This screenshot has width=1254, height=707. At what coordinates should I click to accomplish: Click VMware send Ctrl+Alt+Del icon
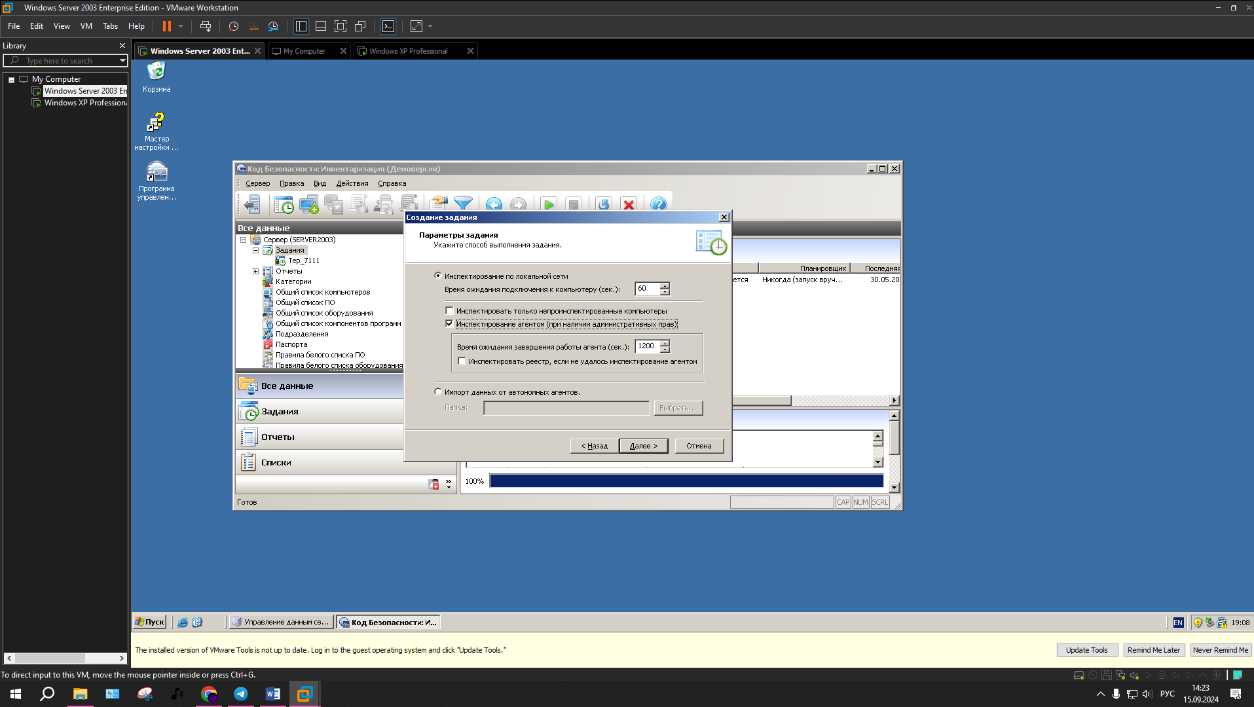(206, 26)
